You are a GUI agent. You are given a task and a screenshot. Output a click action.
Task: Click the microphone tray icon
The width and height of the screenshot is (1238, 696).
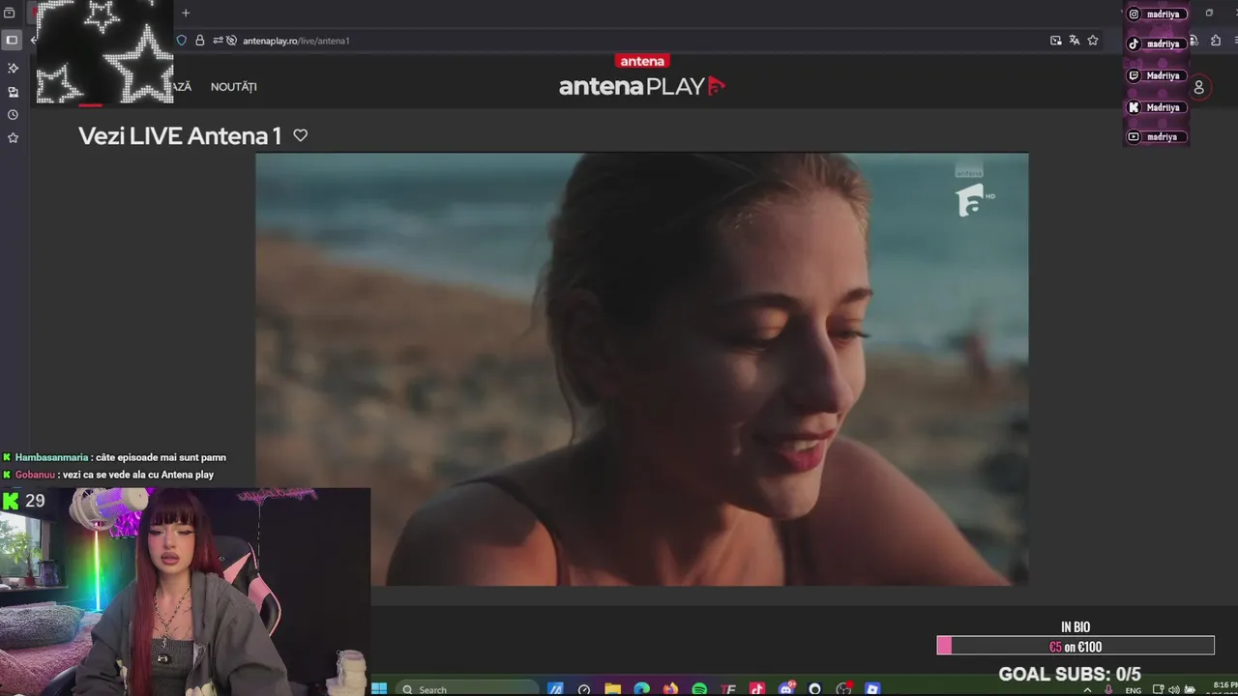coord(1108,690)
